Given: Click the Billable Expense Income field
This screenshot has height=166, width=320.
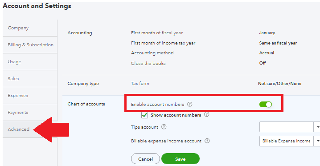Looking at the screenshot, I should (x=286, y=141).
